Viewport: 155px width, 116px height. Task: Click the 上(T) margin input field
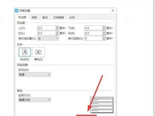coord(46,28)
